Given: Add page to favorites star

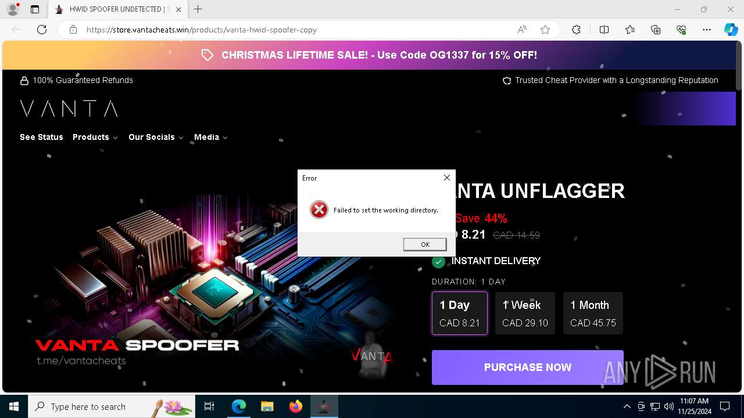Looking at the screenshot, I should (x=545, y=30).
